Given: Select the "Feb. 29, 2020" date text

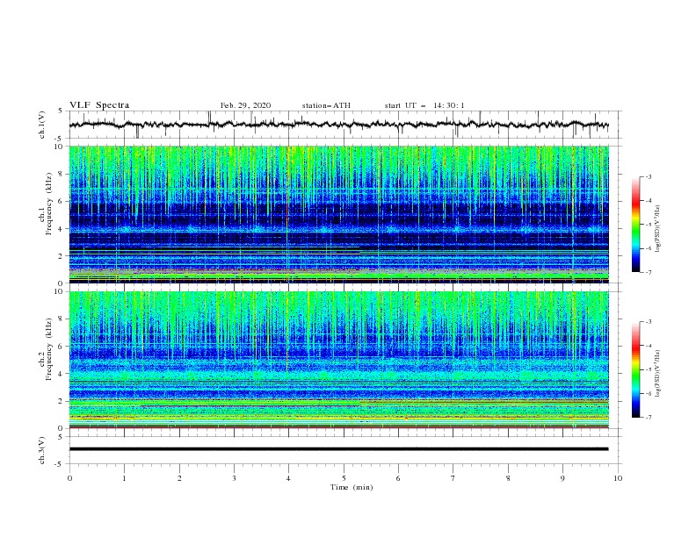Looking at the screenshot, I should click(x=245, y=105).
